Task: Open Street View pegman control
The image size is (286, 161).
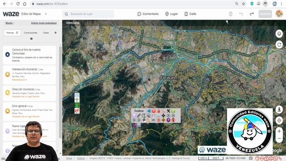Action: [x=279, y=110]
